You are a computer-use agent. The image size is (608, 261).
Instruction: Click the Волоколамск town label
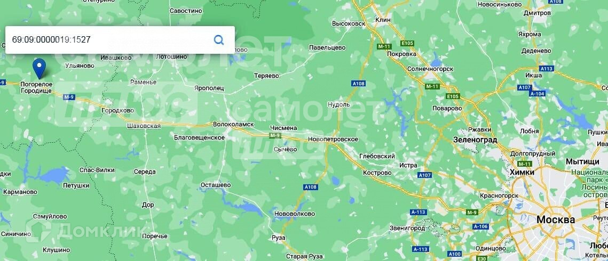coord(233,124)
